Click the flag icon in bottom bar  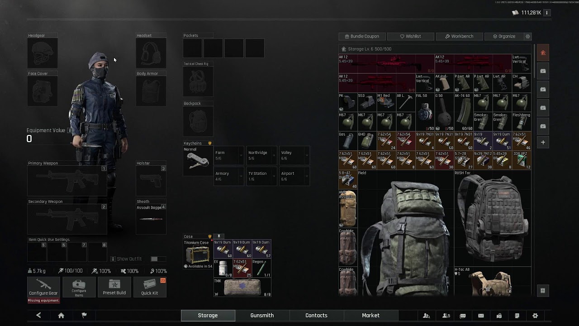point(84,316)
